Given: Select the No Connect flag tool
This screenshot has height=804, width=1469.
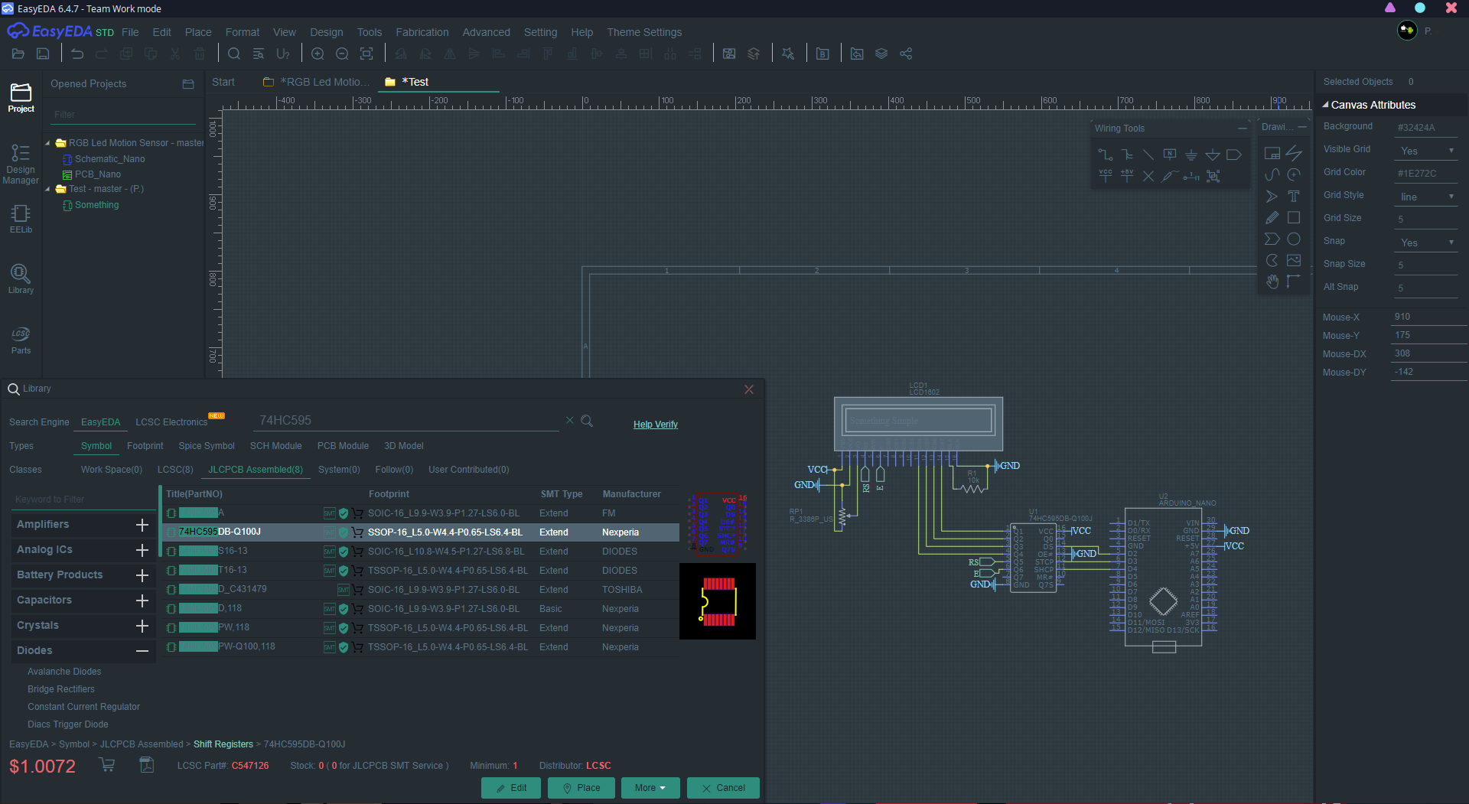Looking at the screenshot, I should [x=1148, y=176].
